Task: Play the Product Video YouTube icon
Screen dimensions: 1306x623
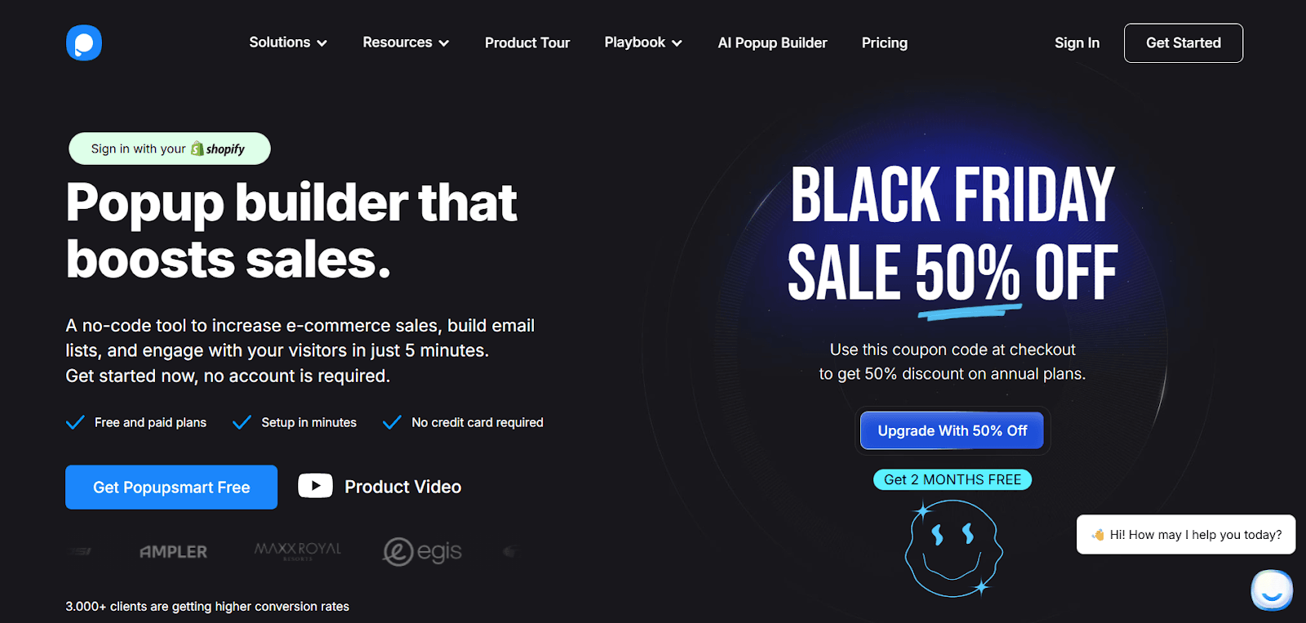Action: click(x=315, y=486)
